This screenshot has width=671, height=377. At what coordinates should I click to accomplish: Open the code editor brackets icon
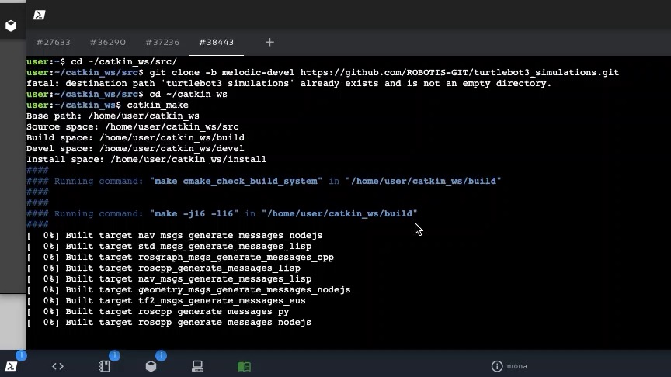57,366
